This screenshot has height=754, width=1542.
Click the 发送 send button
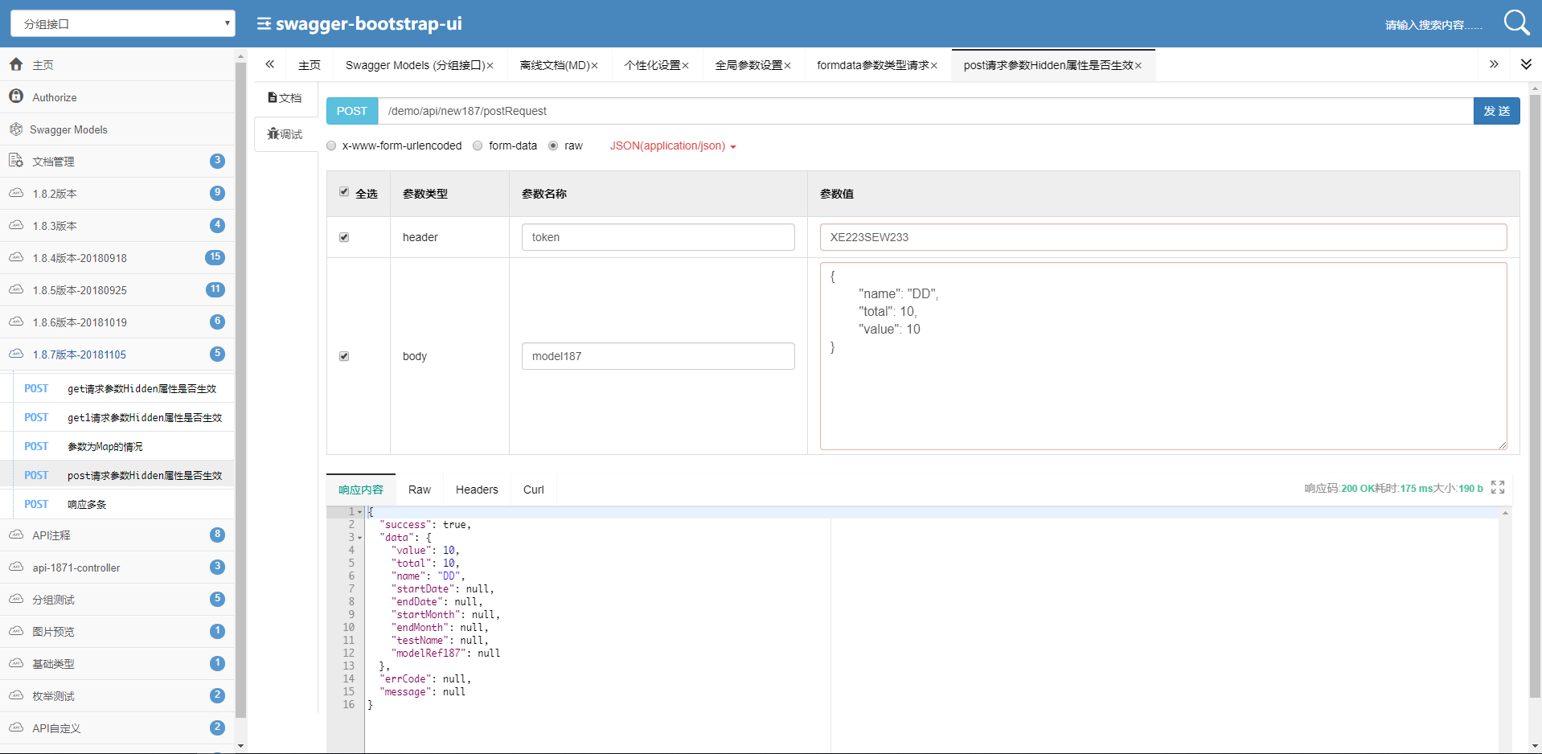tap(1496, 111)
